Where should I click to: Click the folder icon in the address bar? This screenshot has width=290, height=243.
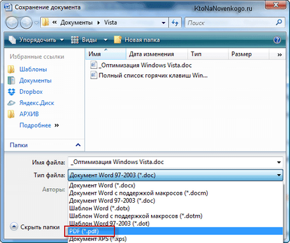tap(45, 22)
